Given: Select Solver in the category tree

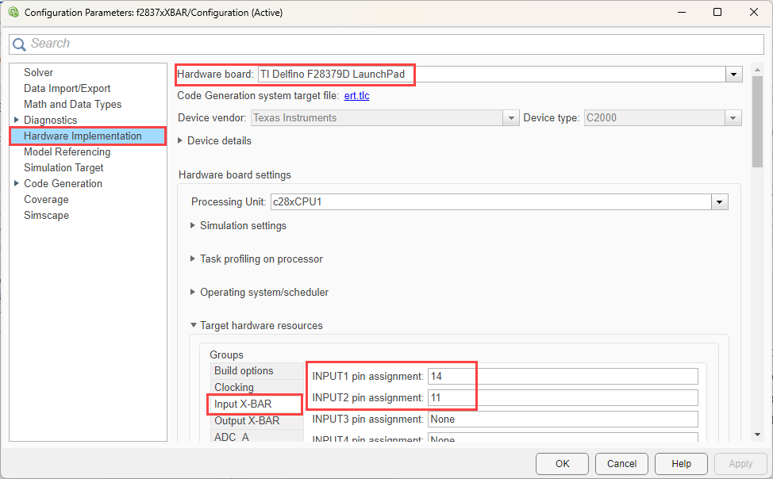Looking at the screenshot, I should tap(38, 72).
